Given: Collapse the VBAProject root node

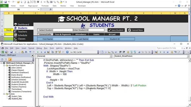Looking at the screenshot, I should click(x=1, y=63).
